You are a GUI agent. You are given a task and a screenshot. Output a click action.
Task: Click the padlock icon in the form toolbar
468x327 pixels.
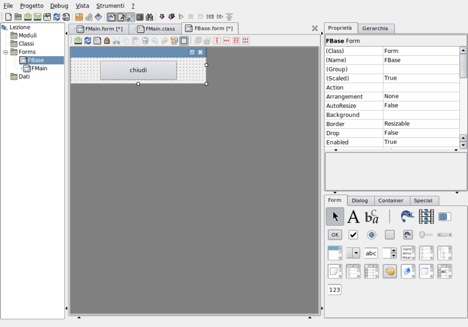point(107,40)
